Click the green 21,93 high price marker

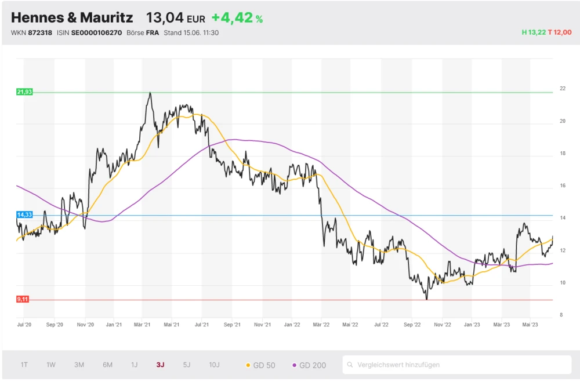(24, 92)
